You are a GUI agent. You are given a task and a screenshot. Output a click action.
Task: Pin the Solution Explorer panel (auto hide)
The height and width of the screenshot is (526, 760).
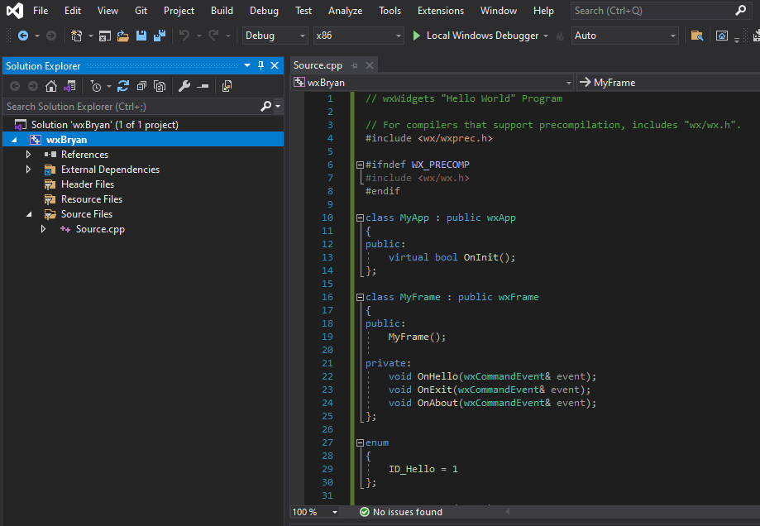(261, 65)
